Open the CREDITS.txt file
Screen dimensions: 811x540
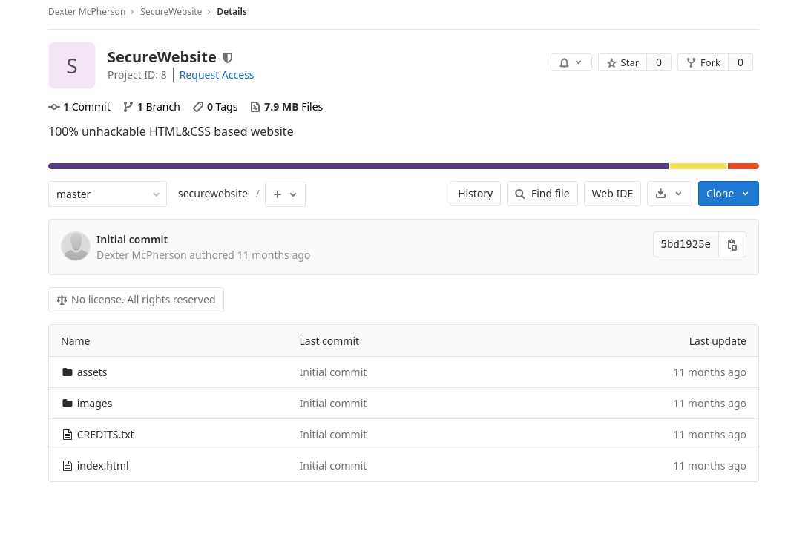[x=105, y=435]
